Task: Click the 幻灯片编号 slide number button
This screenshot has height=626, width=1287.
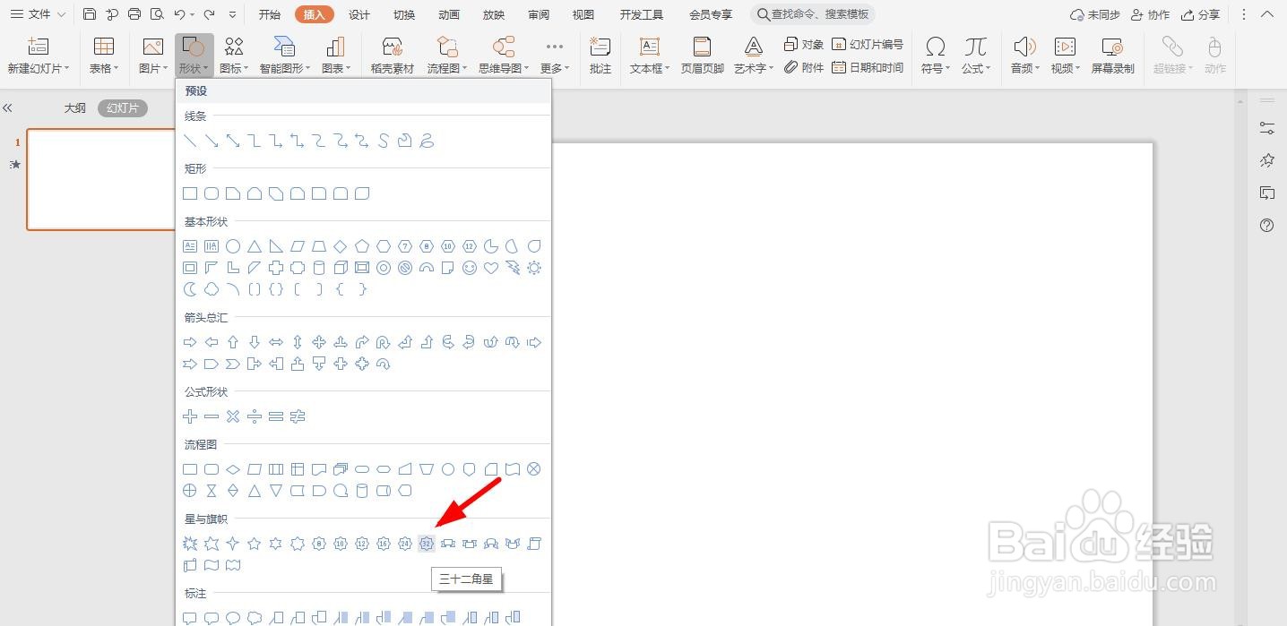Action: pyautogui.click(x=868, y=44)
